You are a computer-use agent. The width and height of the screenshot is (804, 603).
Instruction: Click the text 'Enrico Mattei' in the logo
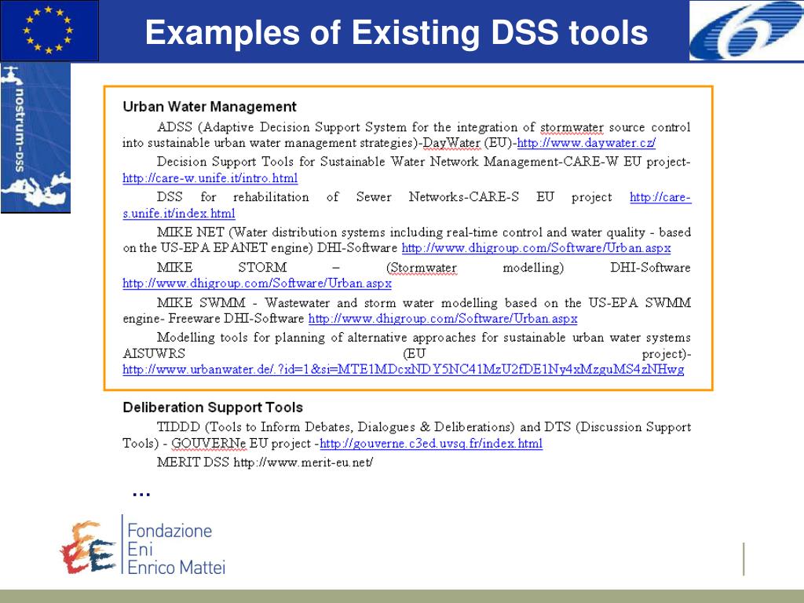[177, 568]
